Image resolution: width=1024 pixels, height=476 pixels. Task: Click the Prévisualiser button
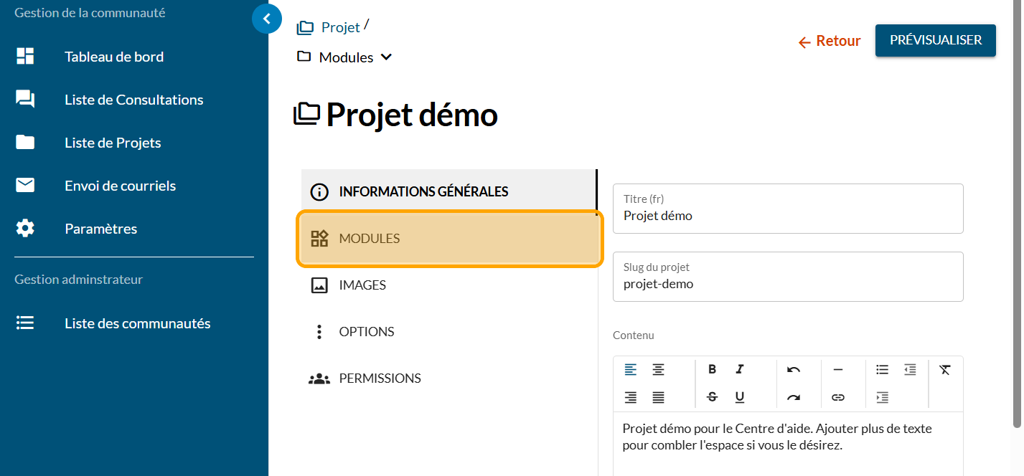(935, 40)
